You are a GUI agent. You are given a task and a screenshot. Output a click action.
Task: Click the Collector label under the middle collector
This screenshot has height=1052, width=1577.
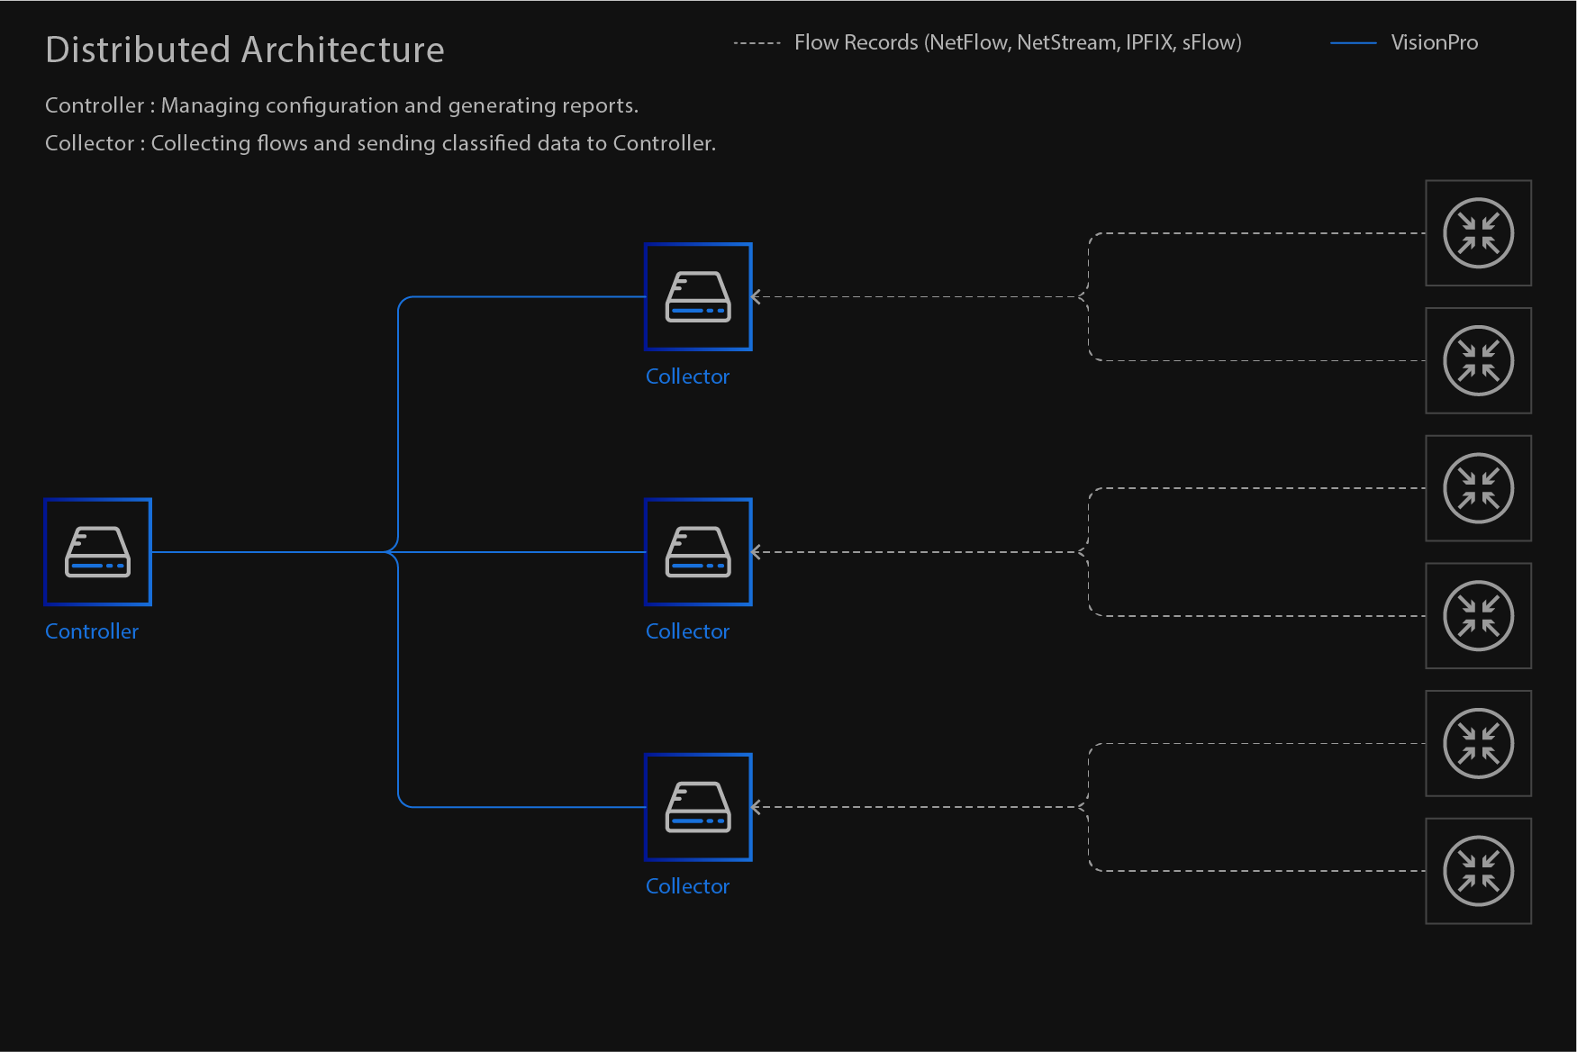(687, 631)
